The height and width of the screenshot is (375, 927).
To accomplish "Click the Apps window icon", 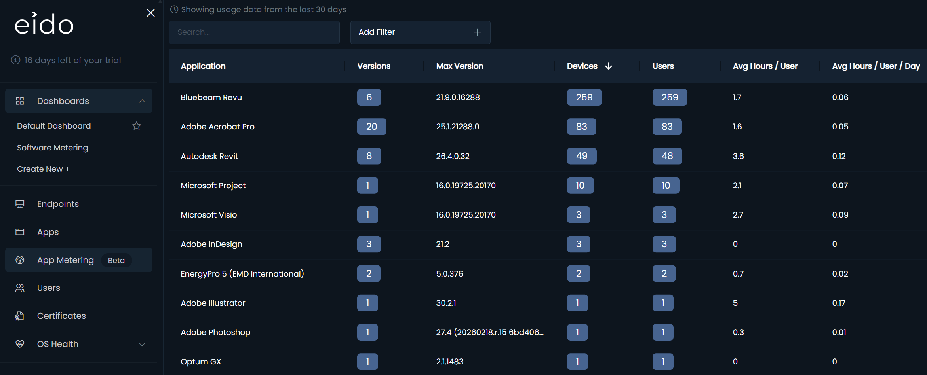I will point(20,232).
